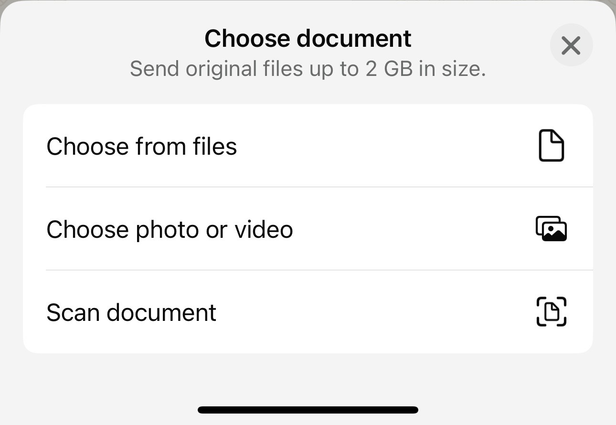616x425 pixels.
Task: Click empty space right of "Scan document" label
Action: (372, 312)
